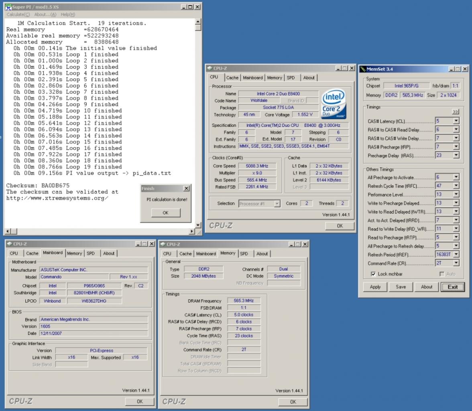Open the Act. to Act. Delayed (tRRD) dropdown
The width and height of the screenshot is (472, 411).
[456, 220]
